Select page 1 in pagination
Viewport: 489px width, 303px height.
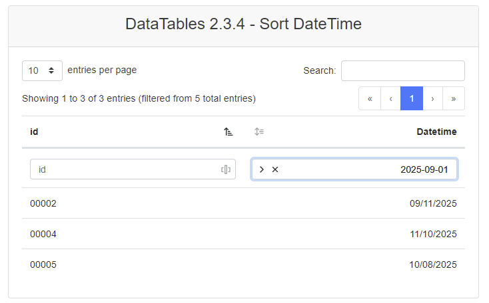click(x=412, y=98)
